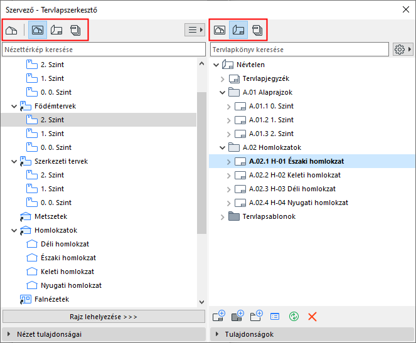Select left panel Layout Book icon

56,30
